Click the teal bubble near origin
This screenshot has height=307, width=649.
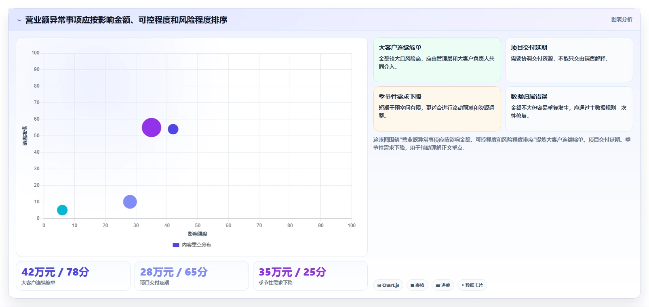[x=62, y=210]
